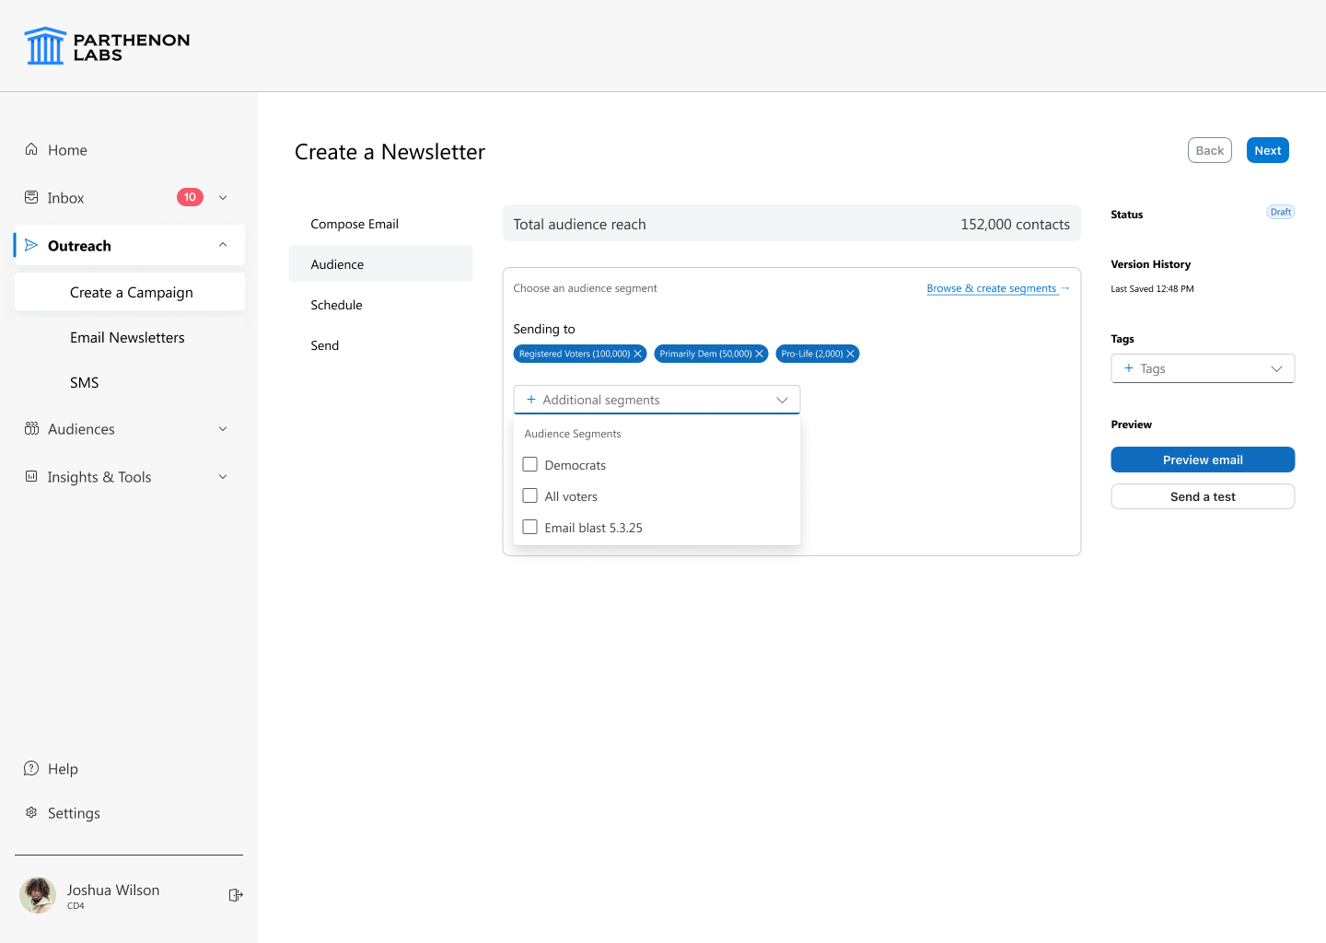Click Joshua Wilson's avatar photo

(x=38, y=895)
